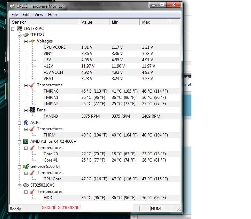Select the Core #0 row

pos(111,154)
